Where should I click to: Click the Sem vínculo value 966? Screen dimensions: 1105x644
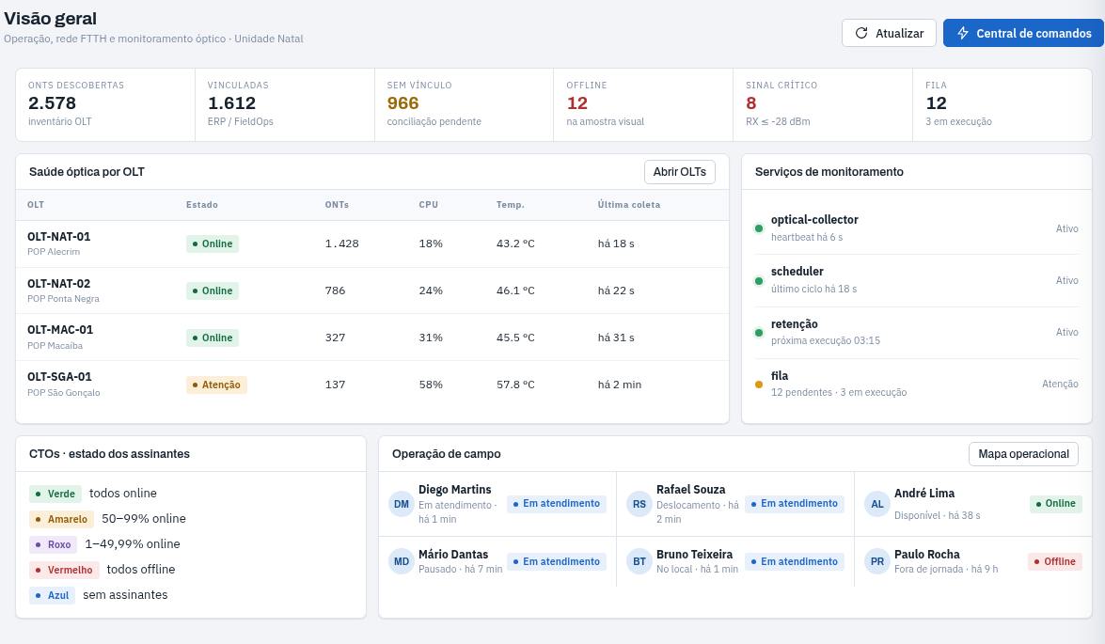point(403,102)
